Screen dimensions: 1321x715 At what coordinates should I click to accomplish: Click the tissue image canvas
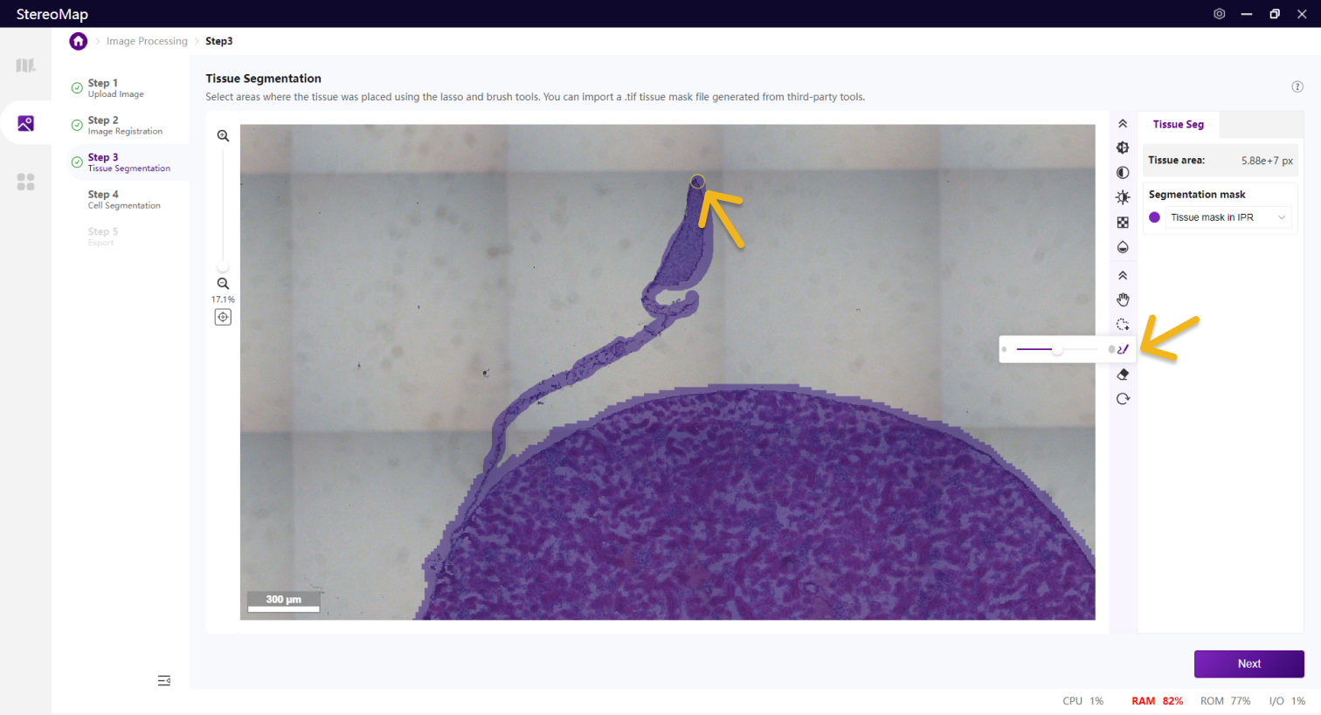[x=667, y=372]
